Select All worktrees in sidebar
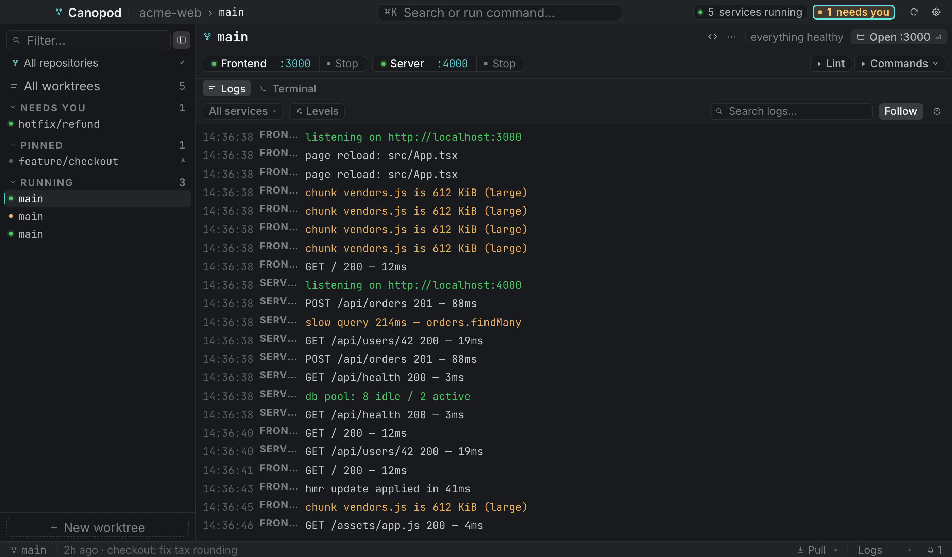Viewport: 952px width, 557px height. (98, 86)
